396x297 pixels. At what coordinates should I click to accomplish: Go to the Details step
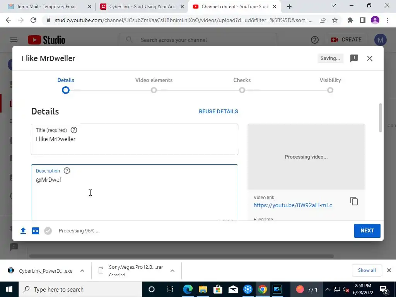tap(66, 85)
